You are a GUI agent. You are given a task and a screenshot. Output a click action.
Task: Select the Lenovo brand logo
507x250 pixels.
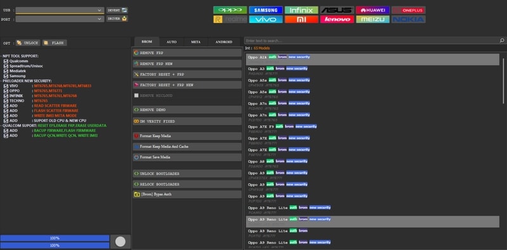pos(337,20)
